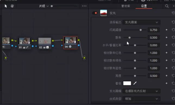Click the 相对散布红色 slider handle
This screenshot has height=105, width=175.
click(135, 53)
